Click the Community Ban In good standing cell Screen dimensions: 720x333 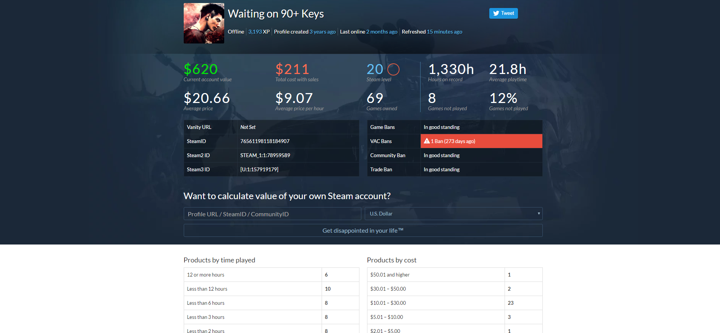point(481,155)
